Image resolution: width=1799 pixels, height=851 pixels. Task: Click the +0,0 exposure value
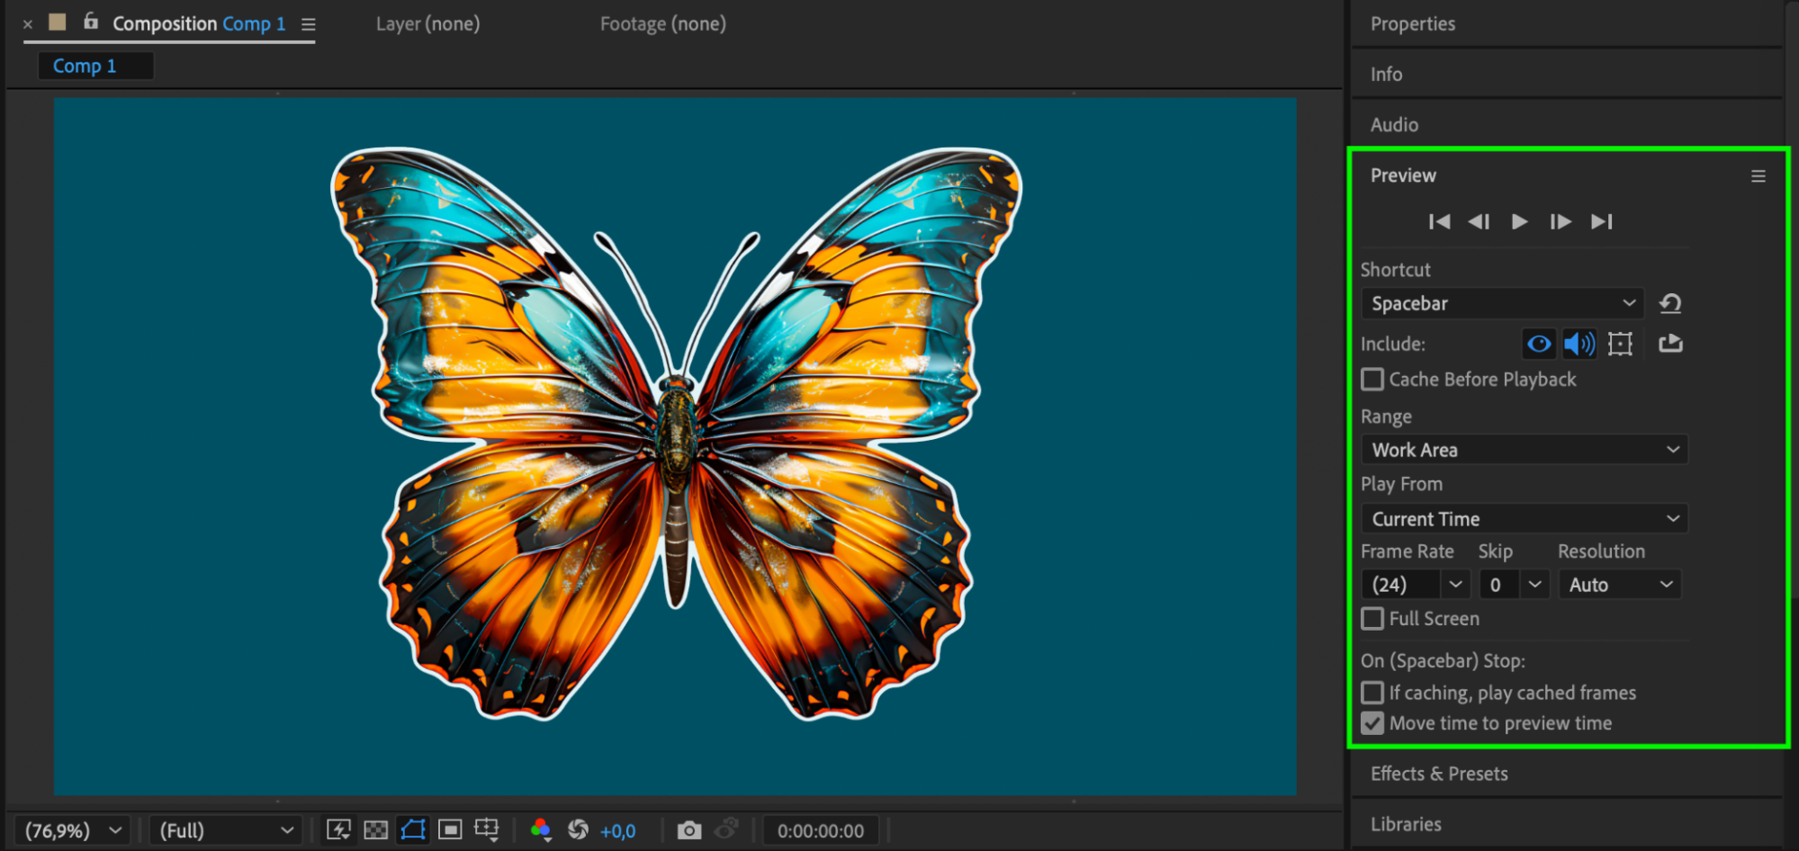click(618, 831)
